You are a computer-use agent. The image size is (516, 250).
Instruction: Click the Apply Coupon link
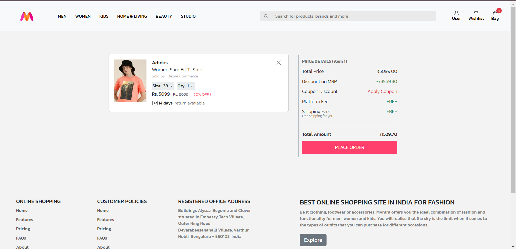click(382, 91)
